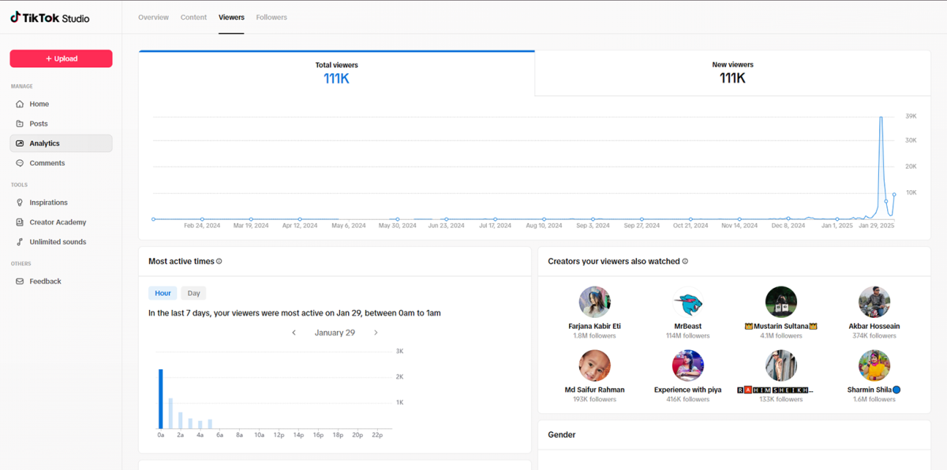Click the Experience with piya name
This screenshot has width=947, height=470.
point(688,390)
